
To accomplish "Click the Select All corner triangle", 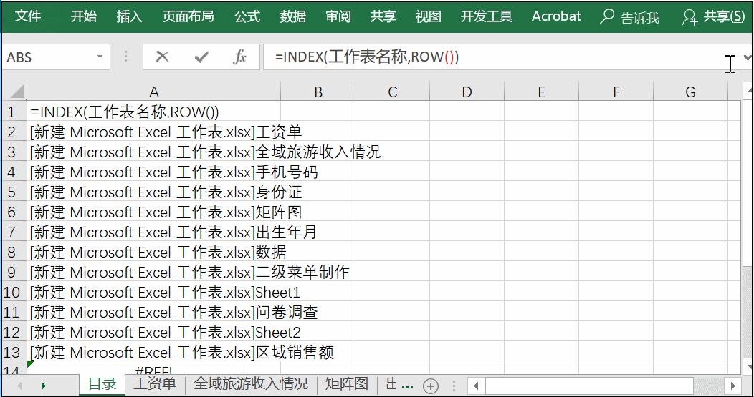I will click(x=16, y=92).
